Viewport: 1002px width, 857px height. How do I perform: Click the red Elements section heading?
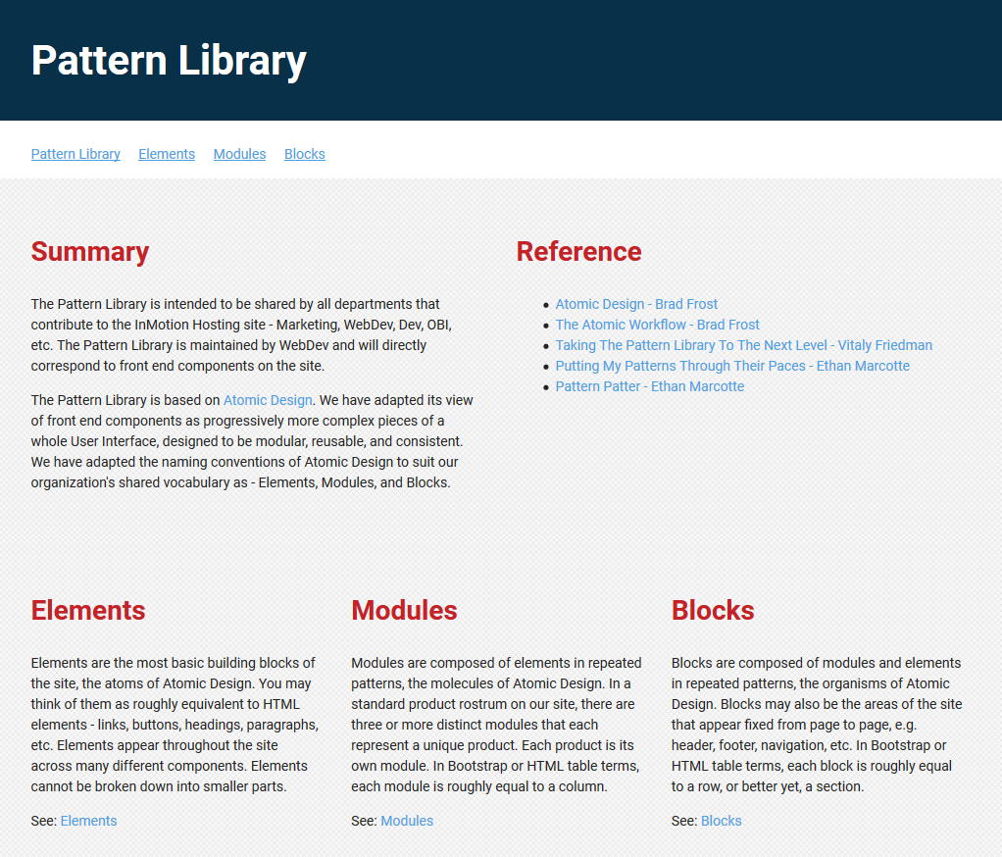[x=88, y=611]
